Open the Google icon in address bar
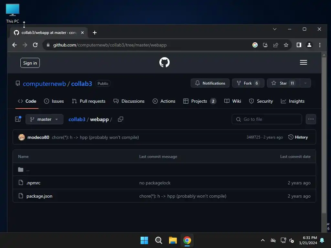 click(255, 45)
